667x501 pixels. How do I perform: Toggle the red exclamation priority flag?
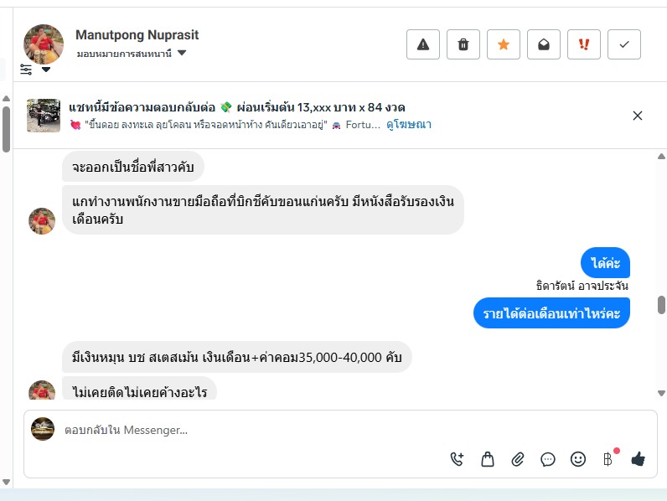point(584,44)
